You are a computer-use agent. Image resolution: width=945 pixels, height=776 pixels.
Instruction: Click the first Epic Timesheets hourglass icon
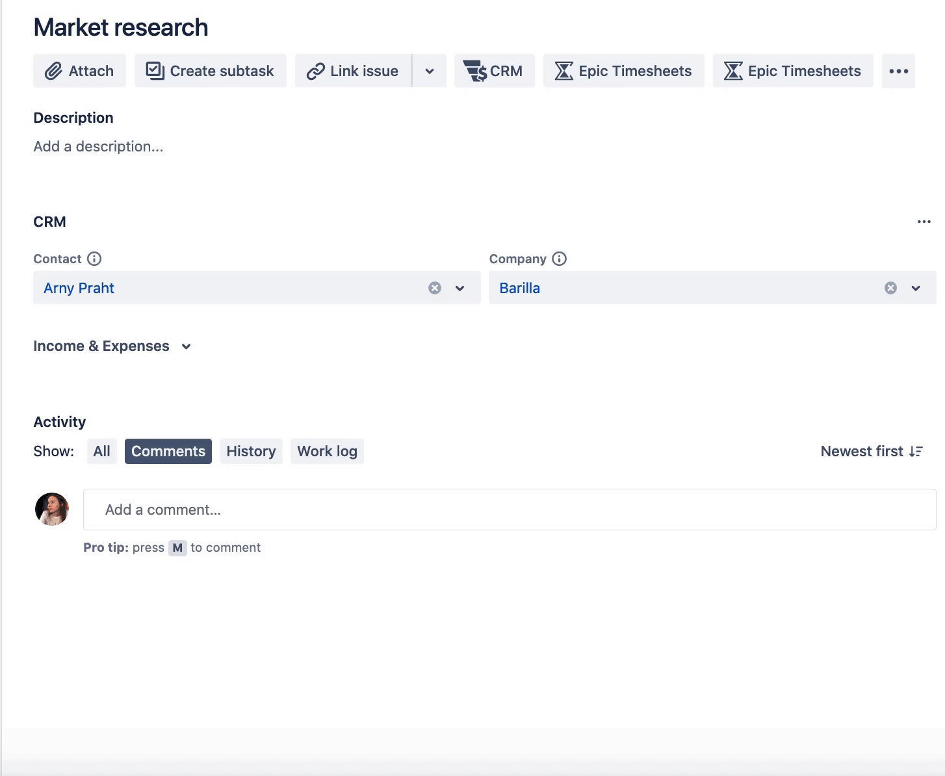[563, 70]
